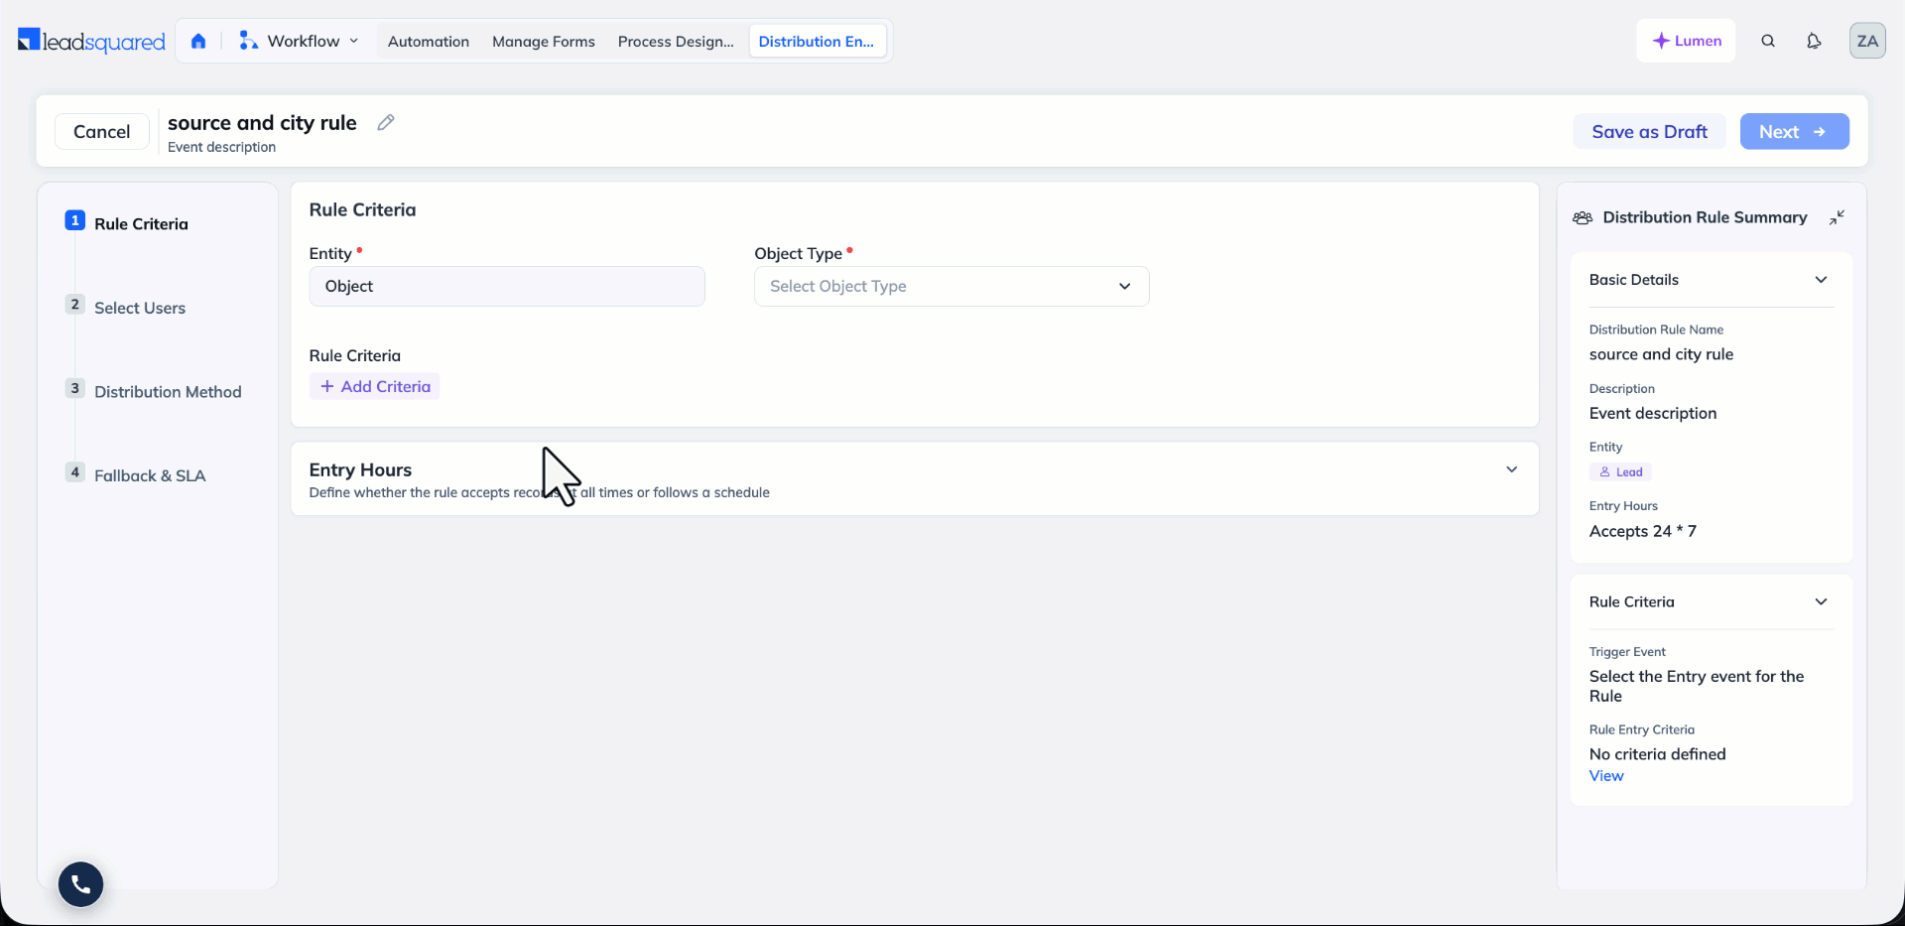1905x926 pixels.
Task: Open the phone dialer floating button
Action: point(80,883)
